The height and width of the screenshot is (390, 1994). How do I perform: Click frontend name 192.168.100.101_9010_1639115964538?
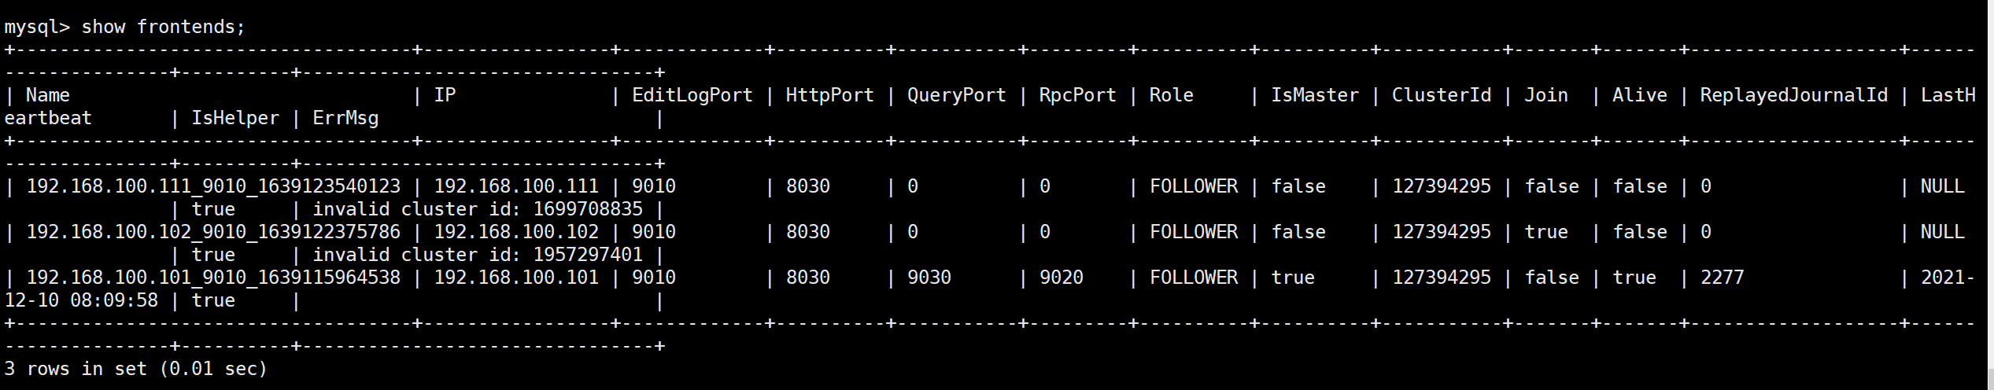click(x=213, y=278)
